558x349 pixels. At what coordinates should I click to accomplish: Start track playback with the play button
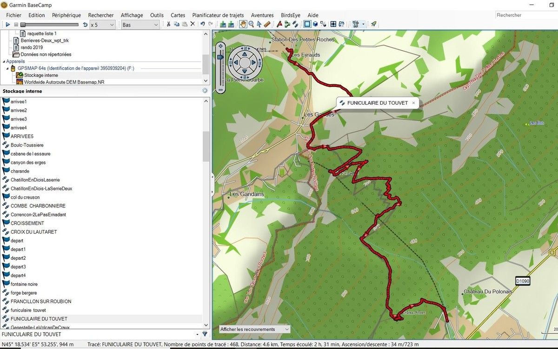pyautogui.click(x=8, y=24)
